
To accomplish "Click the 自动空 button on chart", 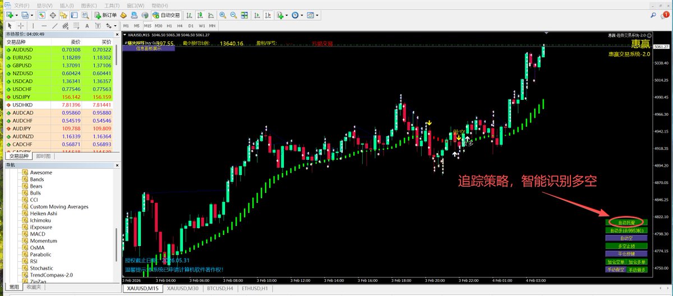I will 626,238.
